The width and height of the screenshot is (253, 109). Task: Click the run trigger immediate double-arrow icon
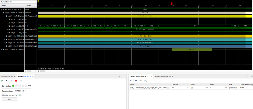pos(11,80)
